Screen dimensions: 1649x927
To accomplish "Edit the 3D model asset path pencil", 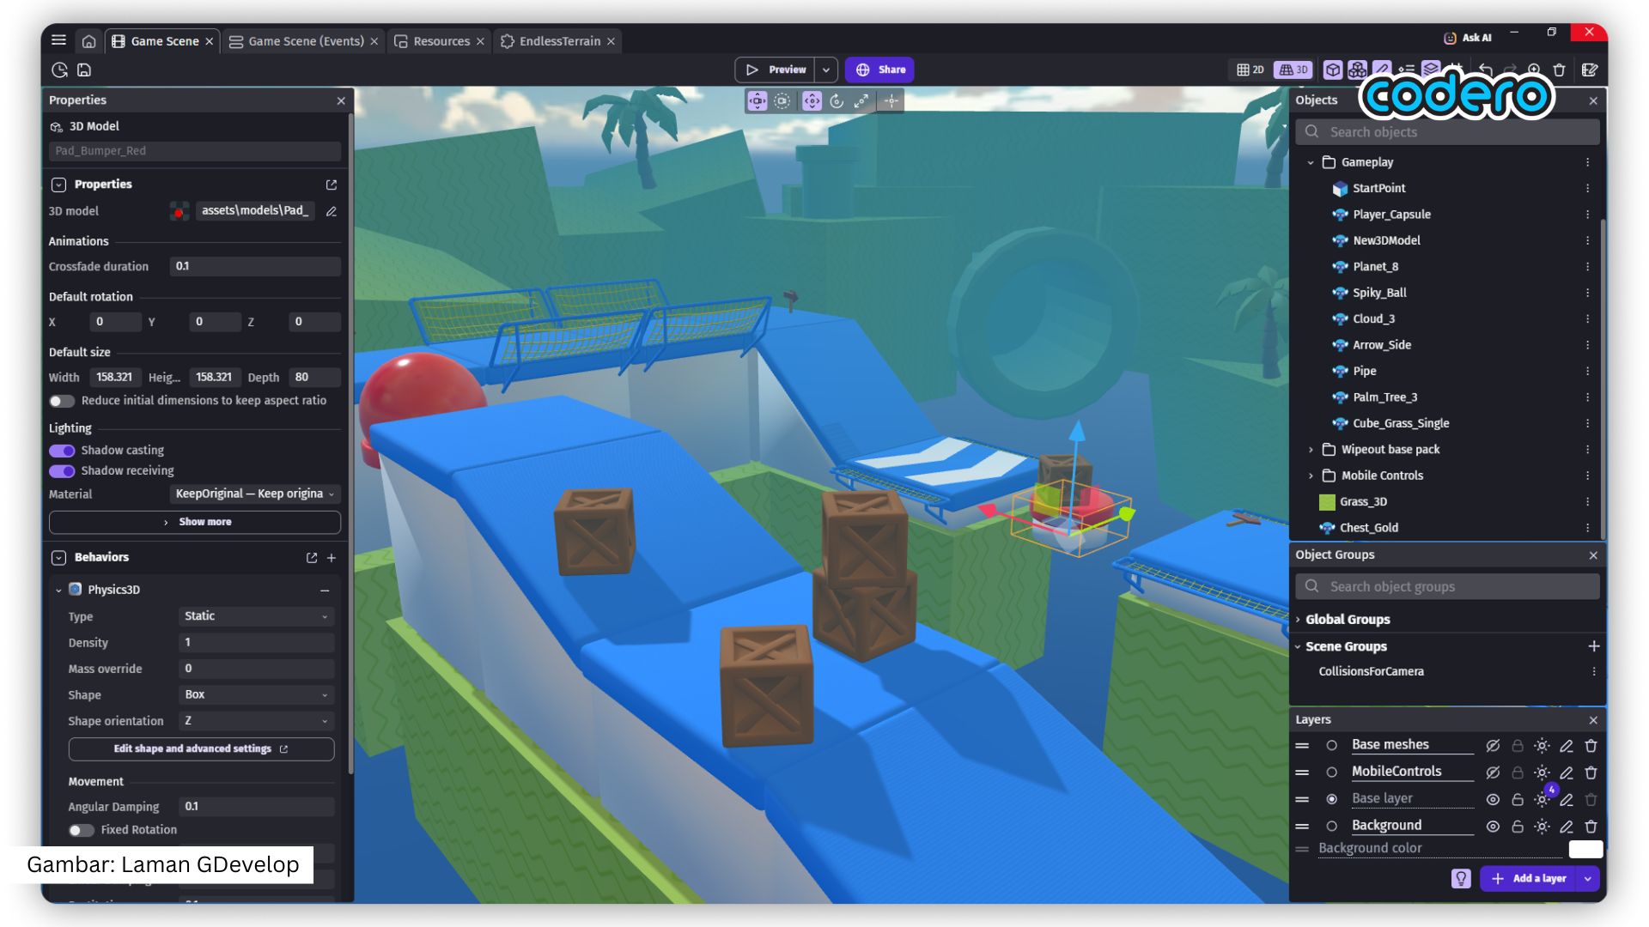I will tap(332, 211).
